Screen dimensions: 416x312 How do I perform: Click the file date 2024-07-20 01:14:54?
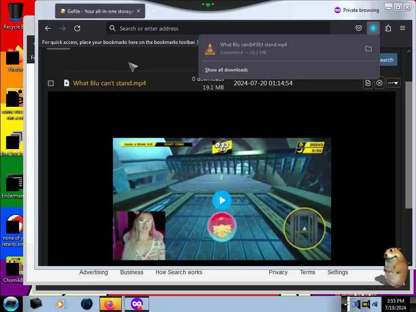click(x=263, y=83)
